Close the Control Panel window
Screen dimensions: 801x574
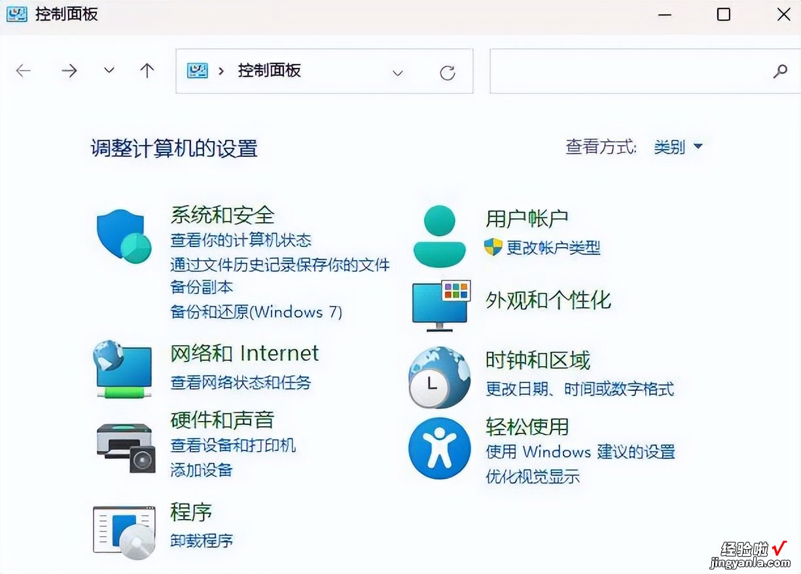coord(783,14)
